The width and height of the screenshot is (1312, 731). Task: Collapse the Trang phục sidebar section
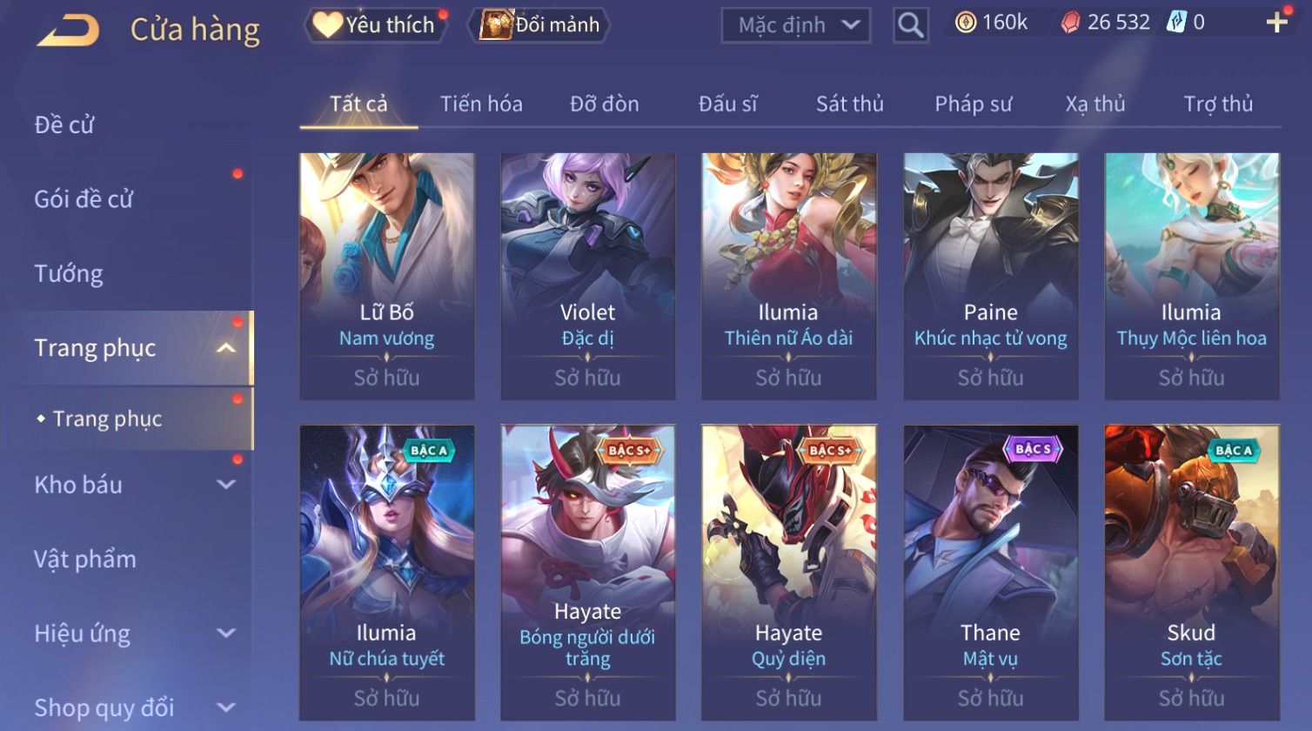(x=225, y=348)
